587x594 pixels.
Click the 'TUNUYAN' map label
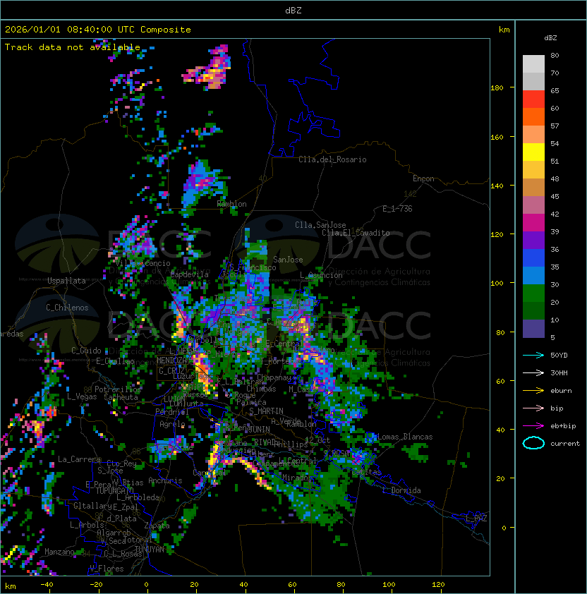pos(150,550)
